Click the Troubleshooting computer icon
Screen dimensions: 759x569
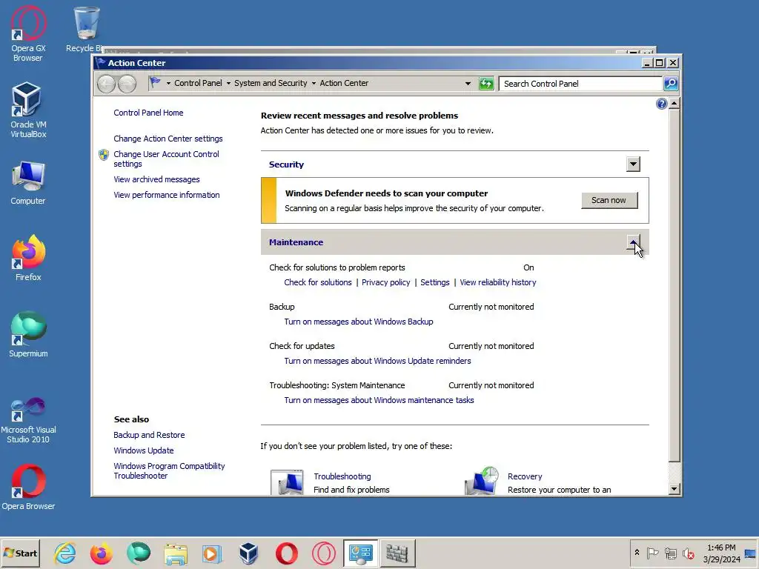tap(287, 482)
